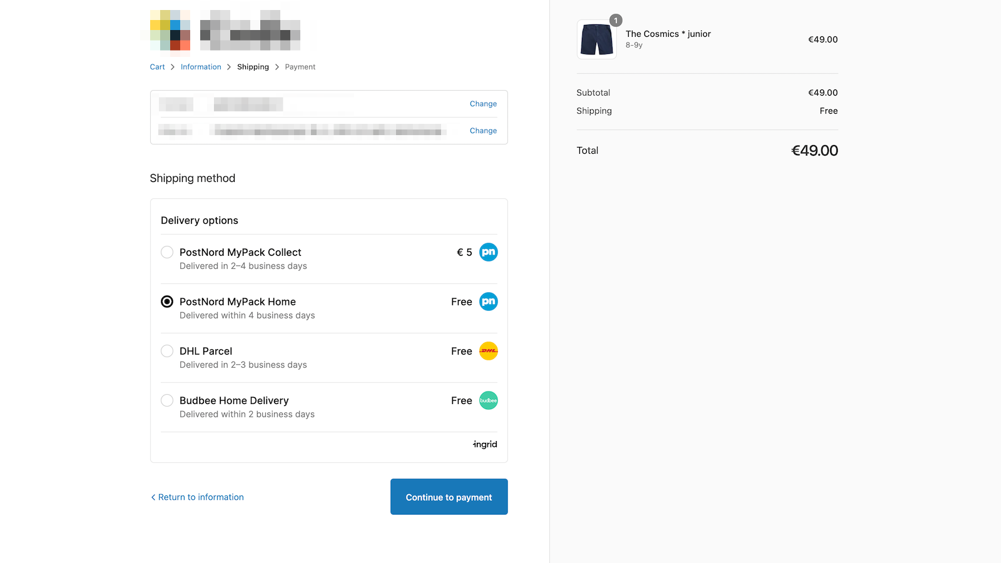Select the DHL Parcel delivery option
Viewport: 1001px width, 563px height.
point(166,351)
